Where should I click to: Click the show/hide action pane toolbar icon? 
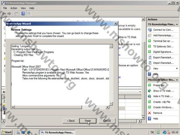(x=29, y=14)
